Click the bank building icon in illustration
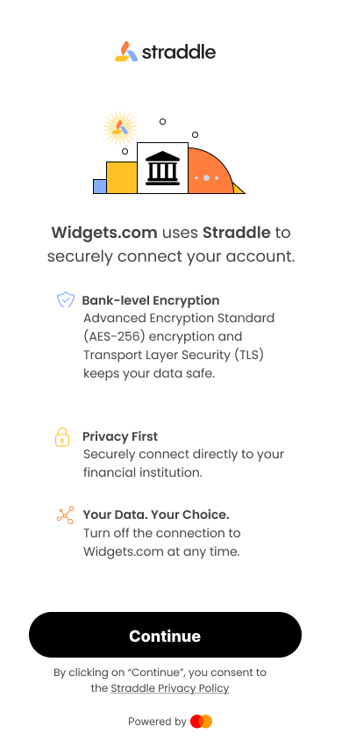Screen dimensions: 342x741 pos(163,168)
